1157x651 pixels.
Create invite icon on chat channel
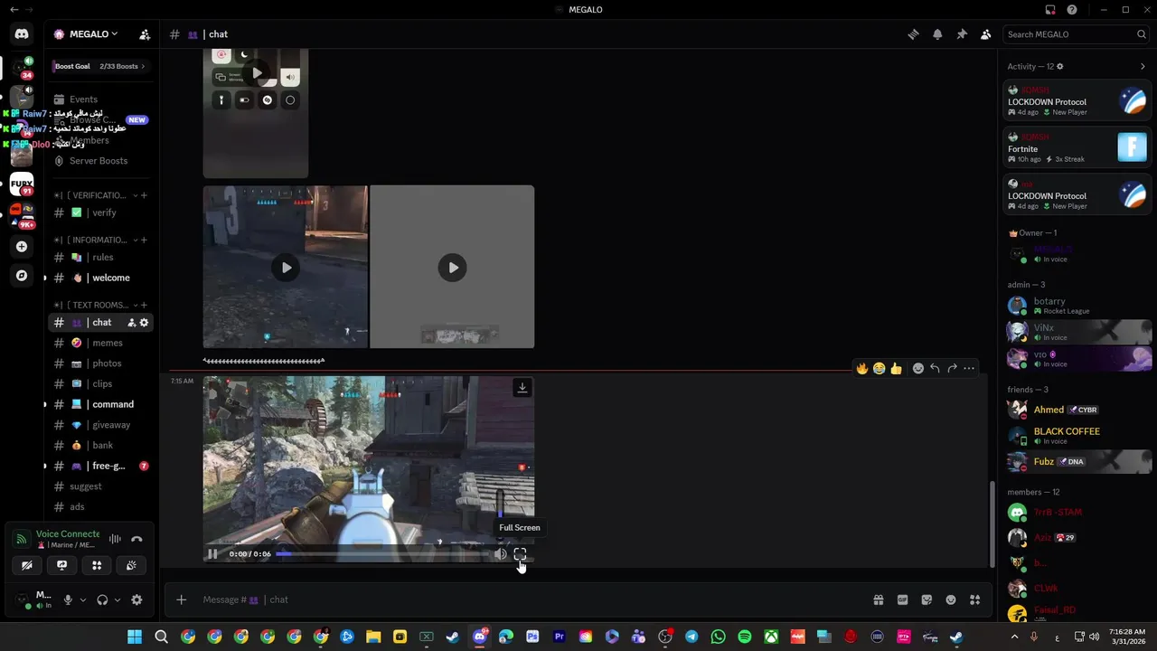[x=131, y=323]
